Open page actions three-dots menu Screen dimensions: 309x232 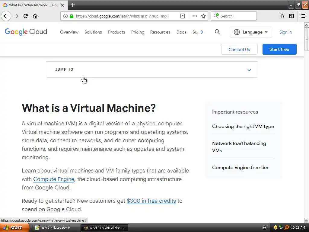pyautogui.click(x=195, y=16)
